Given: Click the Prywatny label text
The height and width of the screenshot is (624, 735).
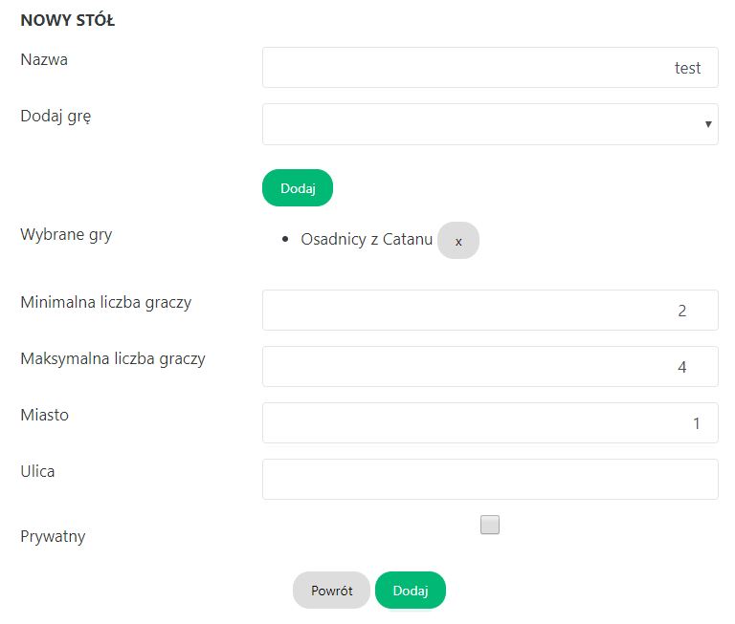Looking at the screenshot, I should tap(53, 536).
